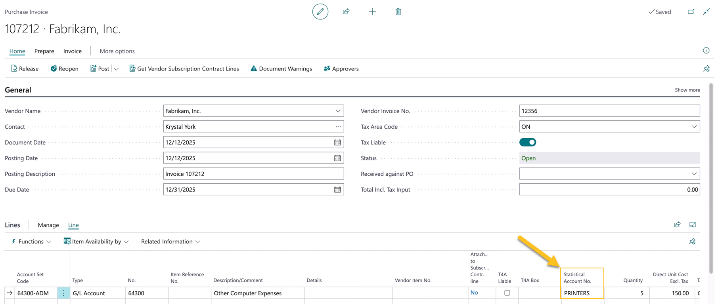
Task: Expand Related Information menu
Action: point(170,241)
